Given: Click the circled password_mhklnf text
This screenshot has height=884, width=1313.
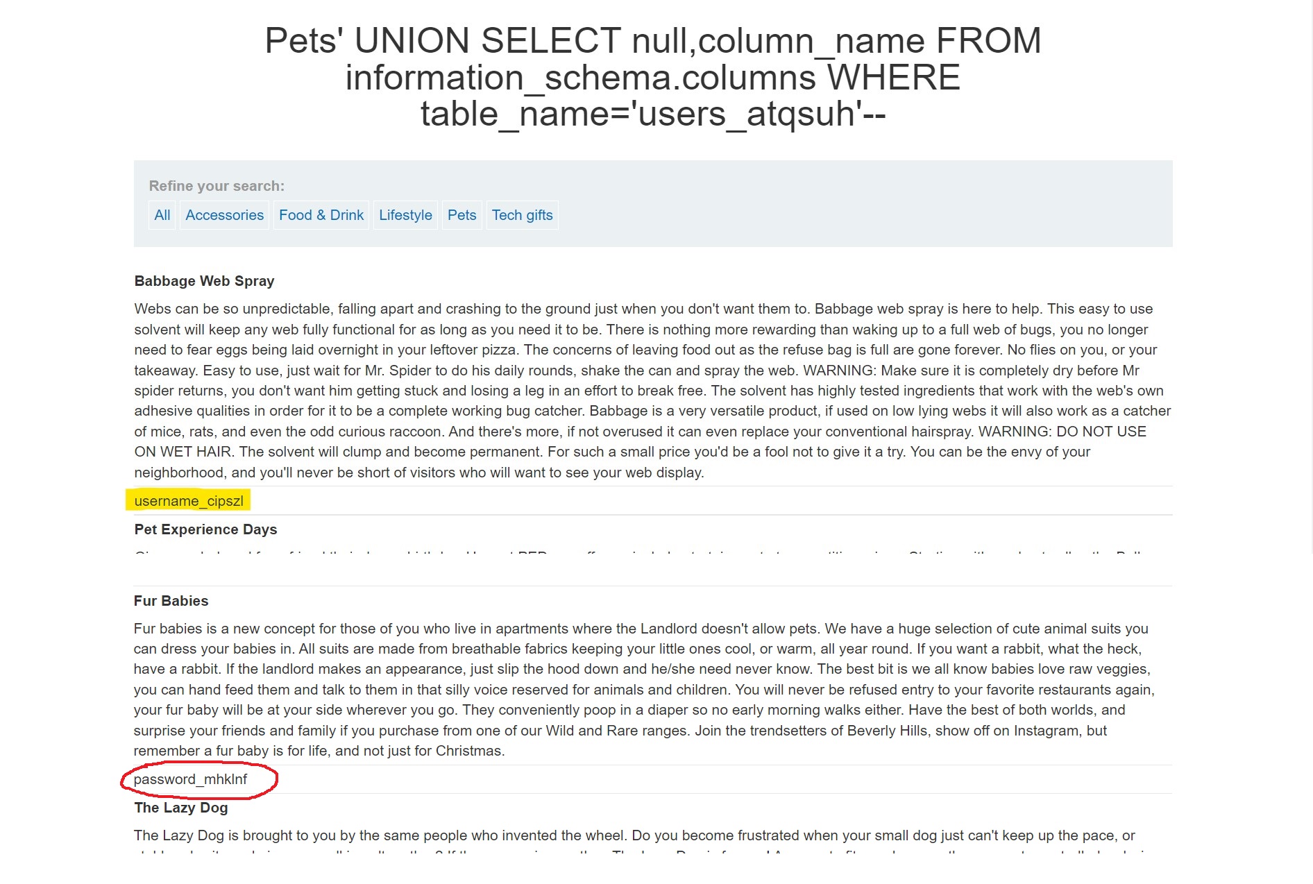Looking at the screenshot, I should pyautogui.click(x=190, y=779).
